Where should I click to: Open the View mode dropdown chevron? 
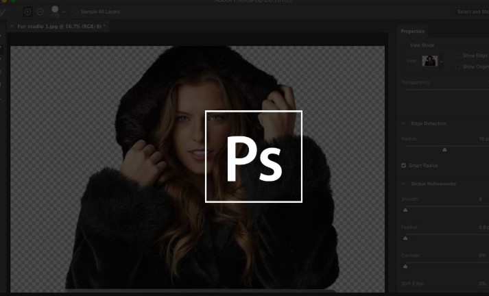coord(441,62)
